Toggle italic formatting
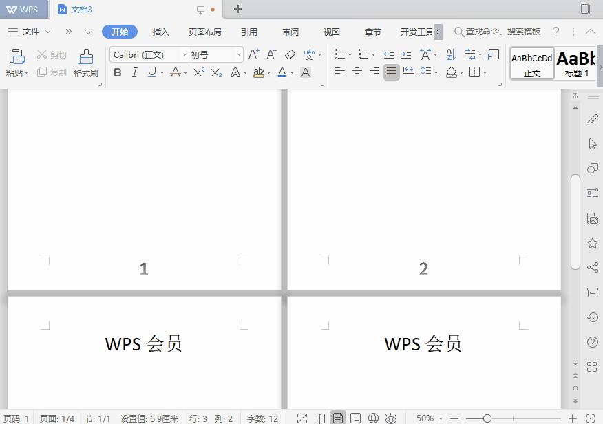Viewport: 603px width, 424px height. click(x=135, y=72)
